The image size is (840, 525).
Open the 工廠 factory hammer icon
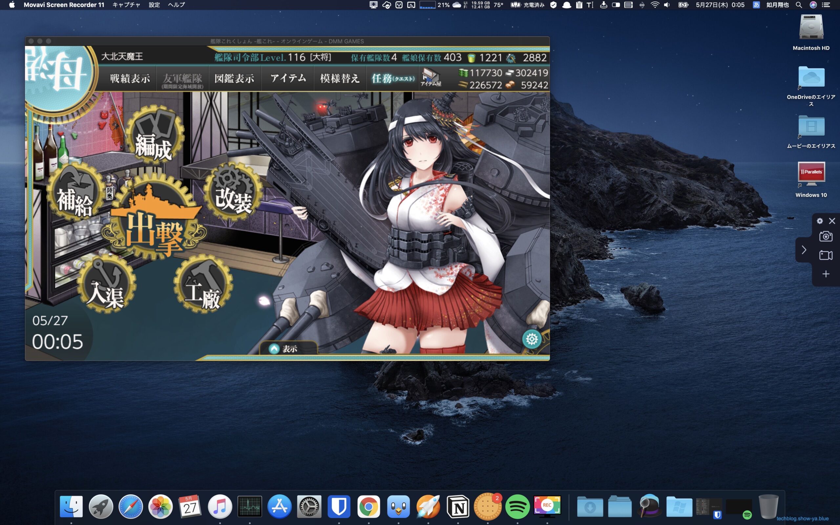(x=203, y=285)
